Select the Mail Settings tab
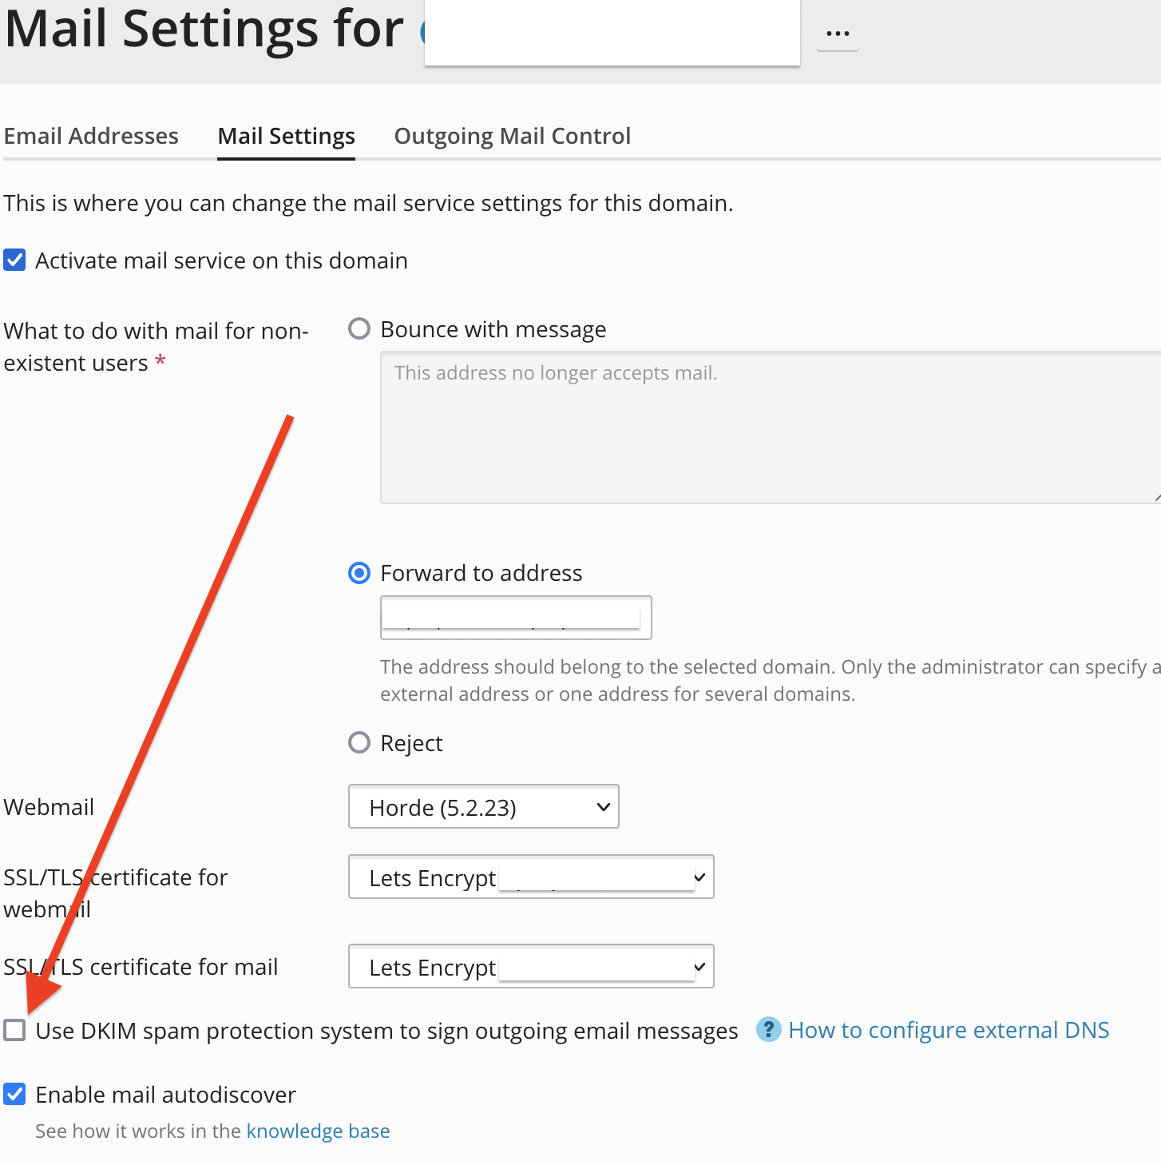The height and width of the screenshot is (1165, 1161). coord(286,136)
